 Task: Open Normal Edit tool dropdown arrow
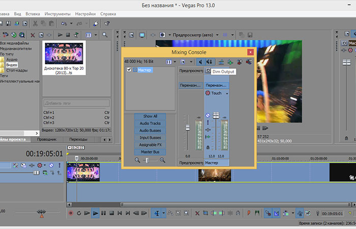[x=164, y=213]
